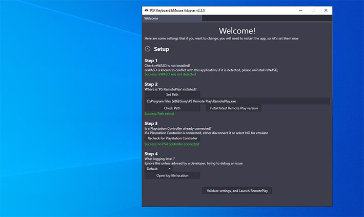Click the RemotePlay.exe path field
The height and width of the screenshot is (217, 364).
tap(237, 101)
